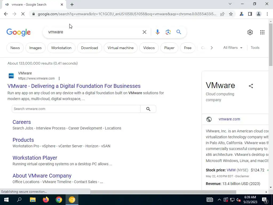Open the stock price Disclaimer link
The image size is (273, 205).
click(x=242, y=176)
